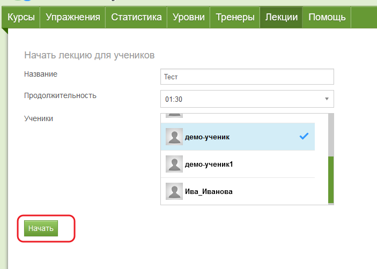
Task: Click the Название text field containing Тест
Action: coord(247,77)
